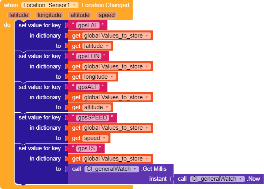The image size is (264, 189).
Task: Click the 'do' label of the event block
Action: click(7, 25)
